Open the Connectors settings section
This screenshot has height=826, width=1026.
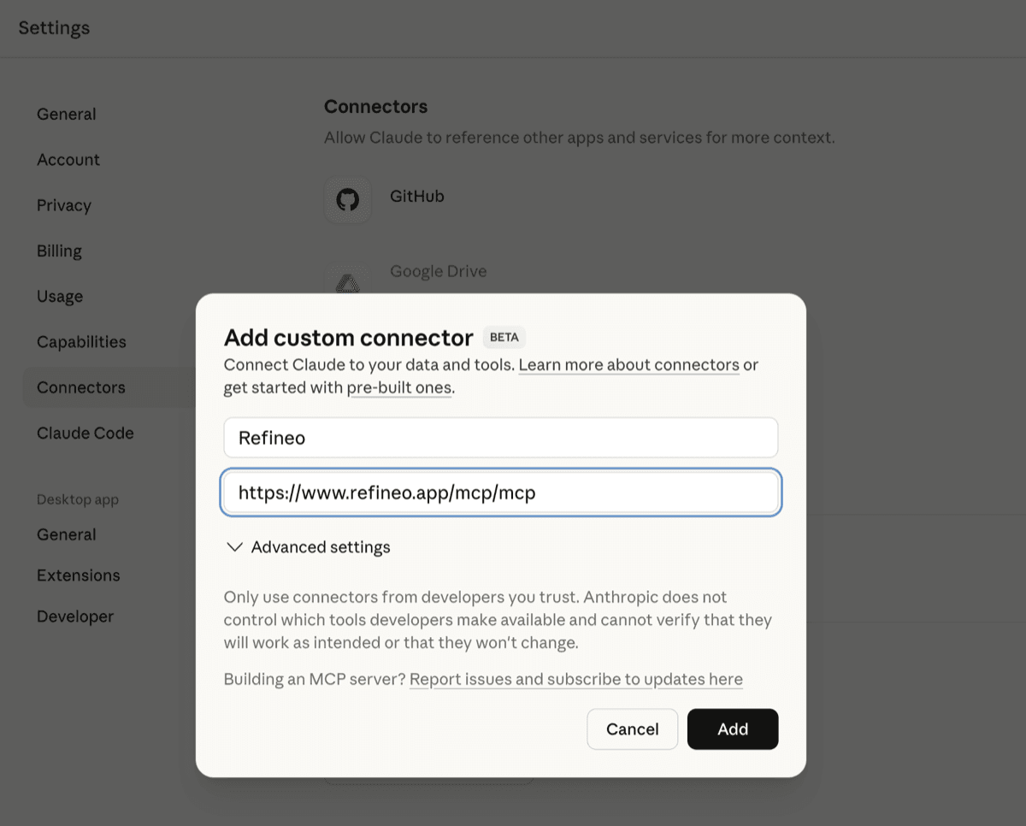click(80, 387)
